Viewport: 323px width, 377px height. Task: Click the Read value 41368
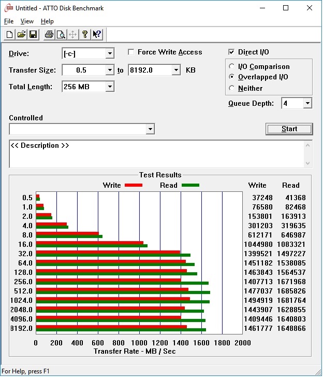point(296,198)
